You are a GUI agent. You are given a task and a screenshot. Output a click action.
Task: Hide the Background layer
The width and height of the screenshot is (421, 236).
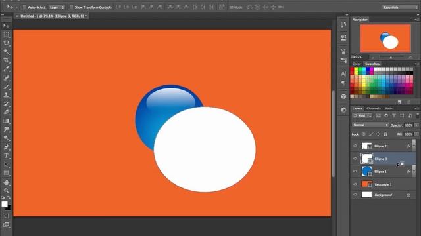coord(355,195)
